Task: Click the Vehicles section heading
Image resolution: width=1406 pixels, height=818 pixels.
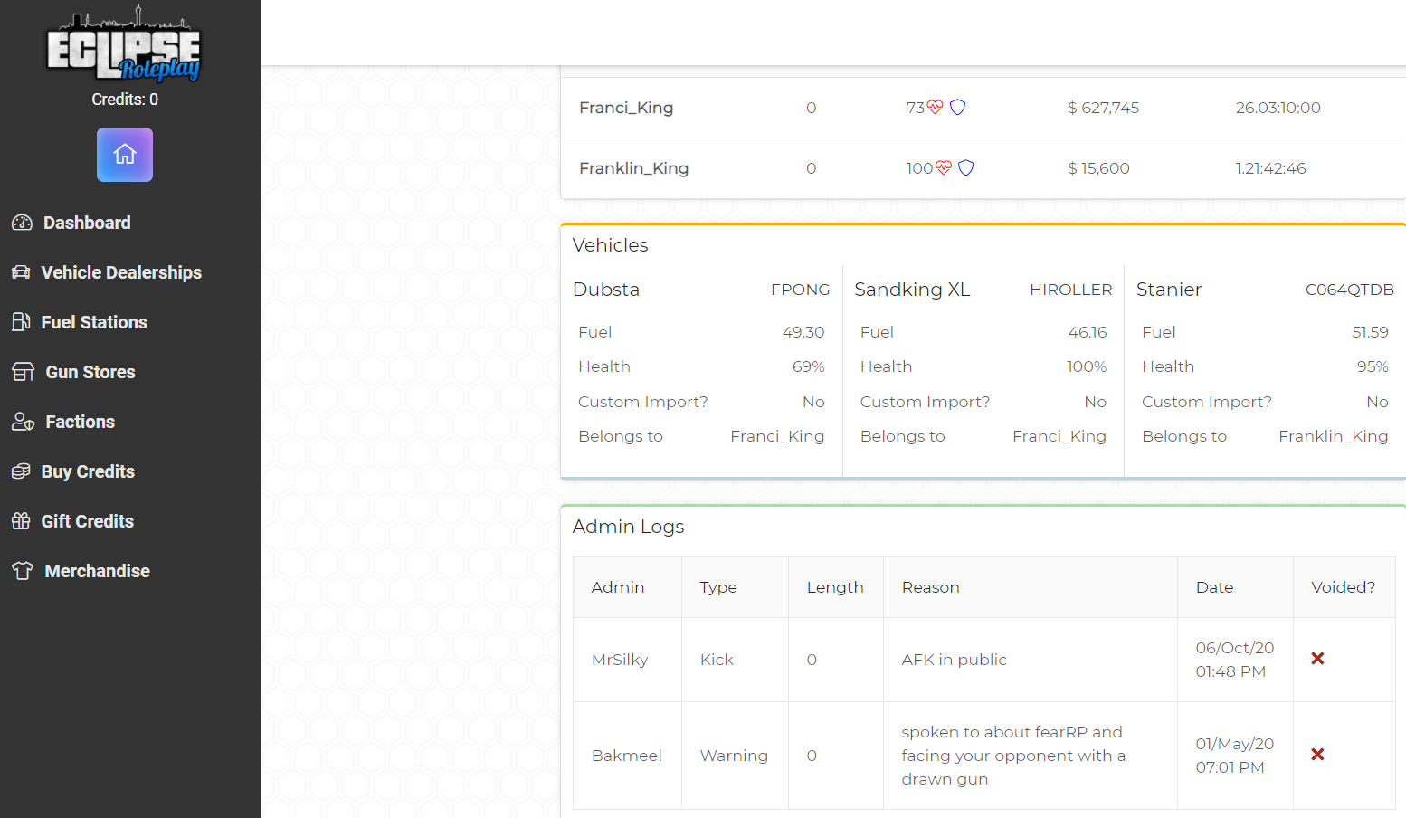Action: (x=610, y=245)
